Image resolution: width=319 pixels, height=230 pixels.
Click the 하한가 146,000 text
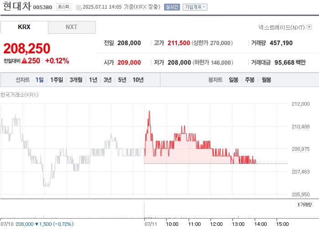click(x=213, y=62)
